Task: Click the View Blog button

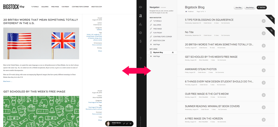Action: (238, 8)
